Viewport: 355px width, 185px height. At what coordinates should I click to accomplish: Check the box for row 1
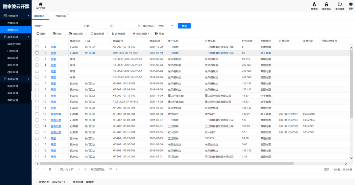coord(37,47)
